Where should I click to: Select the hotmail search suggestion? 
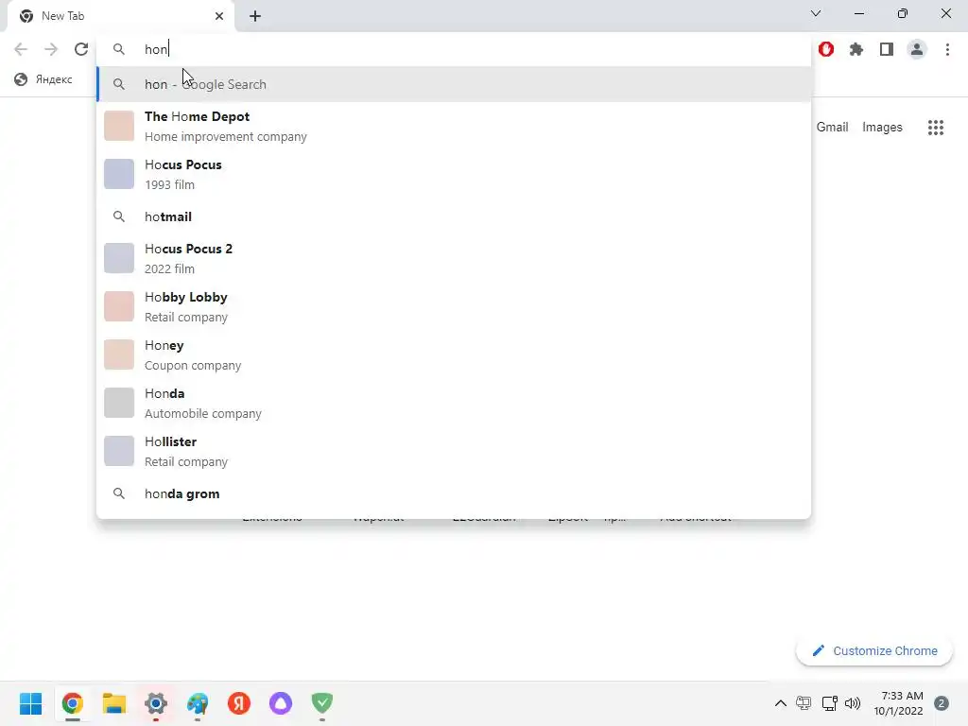pos(454,216)
